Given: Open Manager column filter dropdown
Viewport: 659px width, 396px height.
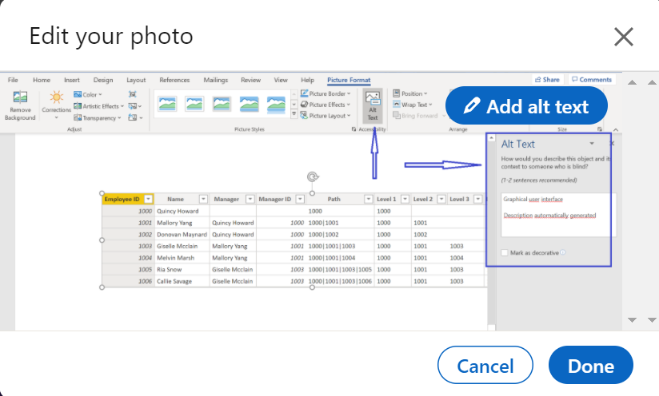Looking at the screenshot, I should tap(250, 199).
